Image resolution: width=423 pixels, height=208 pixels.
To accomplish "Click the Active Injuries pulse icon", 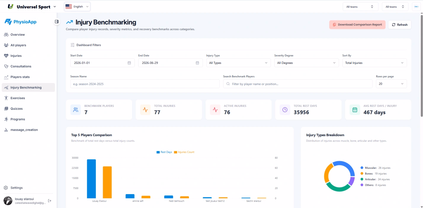I will click(215, 110).
